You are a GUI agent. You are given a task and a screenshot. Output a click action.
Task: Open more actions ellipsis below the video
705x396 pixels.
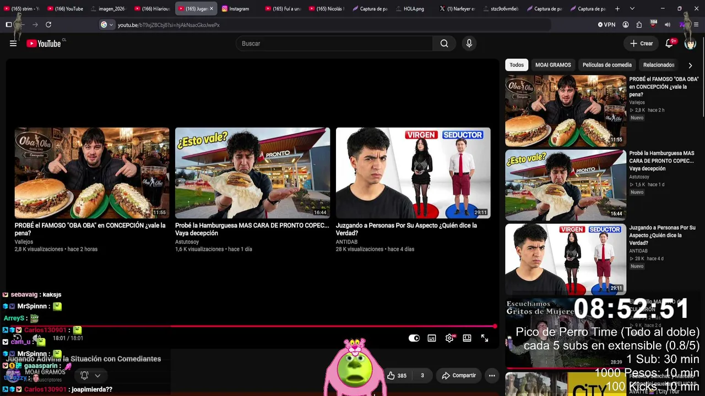(x=492, y=376)
